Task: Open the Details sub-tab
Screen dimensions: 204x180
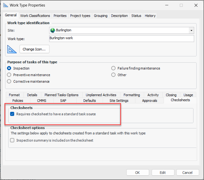Action: click(x=32, y=95)
